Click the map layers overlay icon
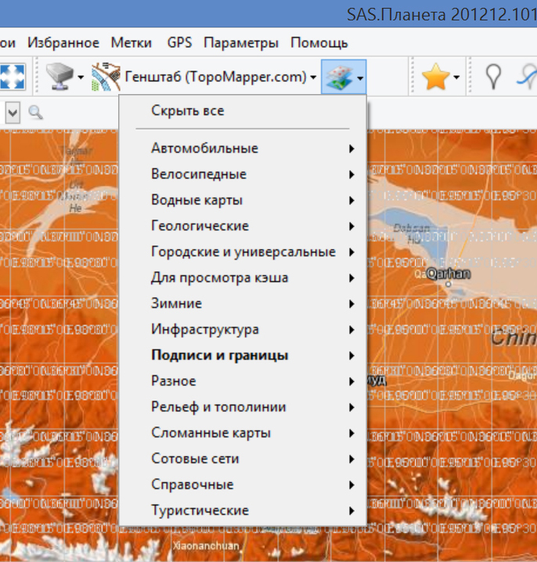This screenshot has height=562, width=537. coord(338,77)
